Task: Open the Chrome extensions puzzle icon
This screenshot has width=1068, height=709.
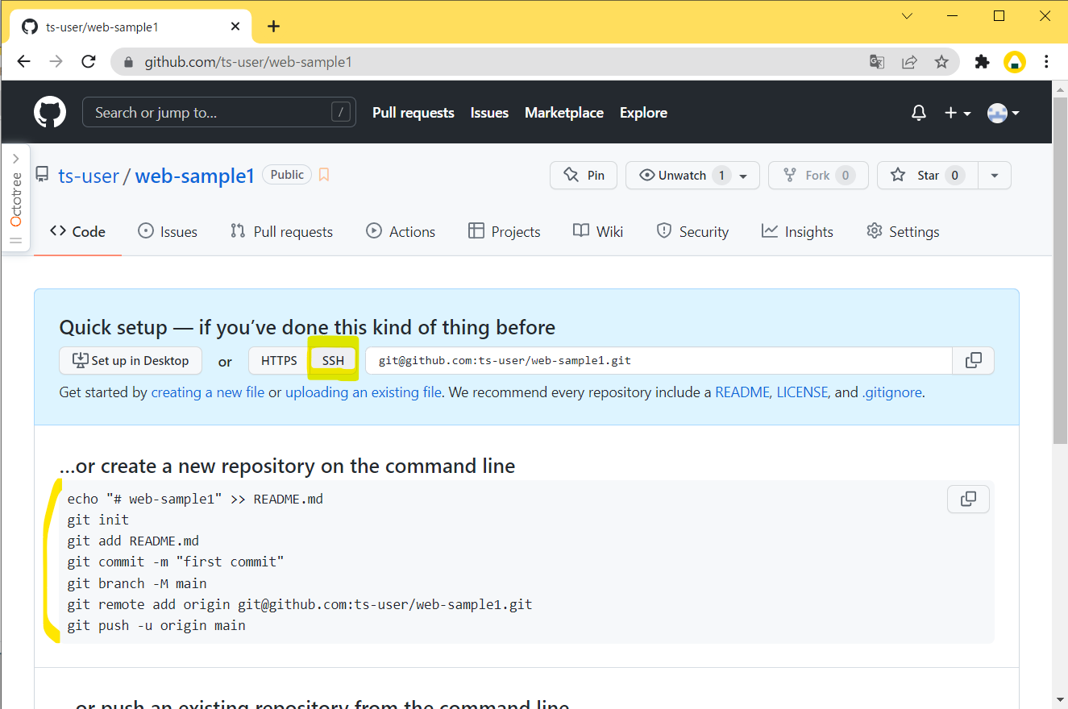Action: click(982, 62)
